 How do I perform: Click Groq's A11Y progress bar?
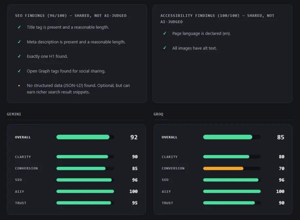click(232, 191)
